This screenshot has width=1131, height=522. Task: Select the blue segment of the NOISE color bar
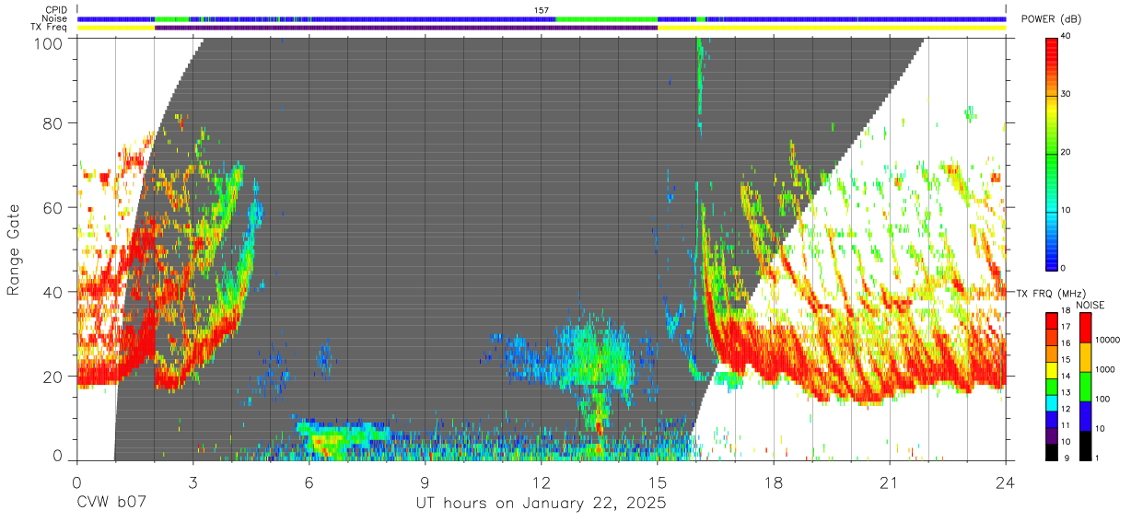[x=1087, y=415]
